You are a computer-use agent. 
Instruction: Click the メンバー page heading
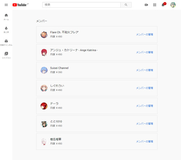pyautogui.click(x=42, y=21)
